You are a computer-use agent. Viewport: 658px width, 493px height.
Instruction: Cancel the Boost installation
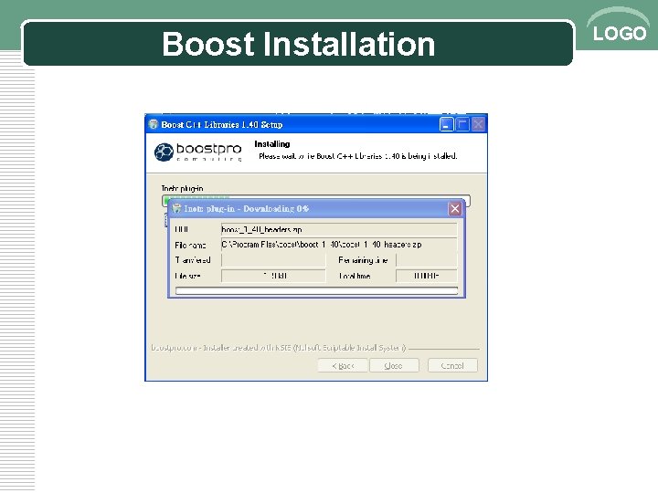[452, 365]
